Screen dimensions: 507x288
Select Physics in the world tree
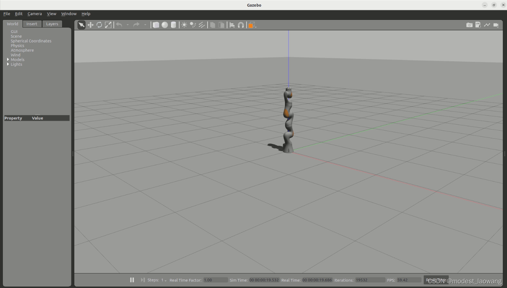pyautogui.click(x=17, y=46)
